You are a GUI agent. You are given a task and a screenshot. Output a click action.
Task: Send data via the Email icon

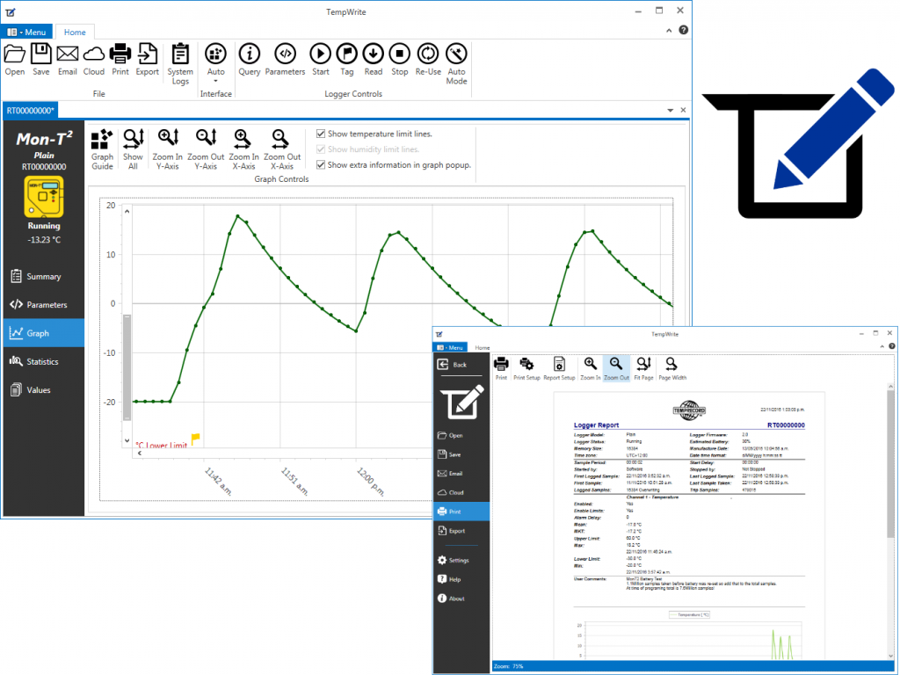(x=67, y=59)
